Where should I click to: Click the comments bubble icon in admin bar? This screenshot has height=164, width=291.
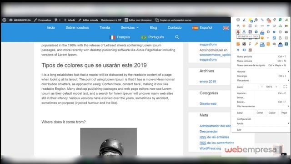coord(56,20)
